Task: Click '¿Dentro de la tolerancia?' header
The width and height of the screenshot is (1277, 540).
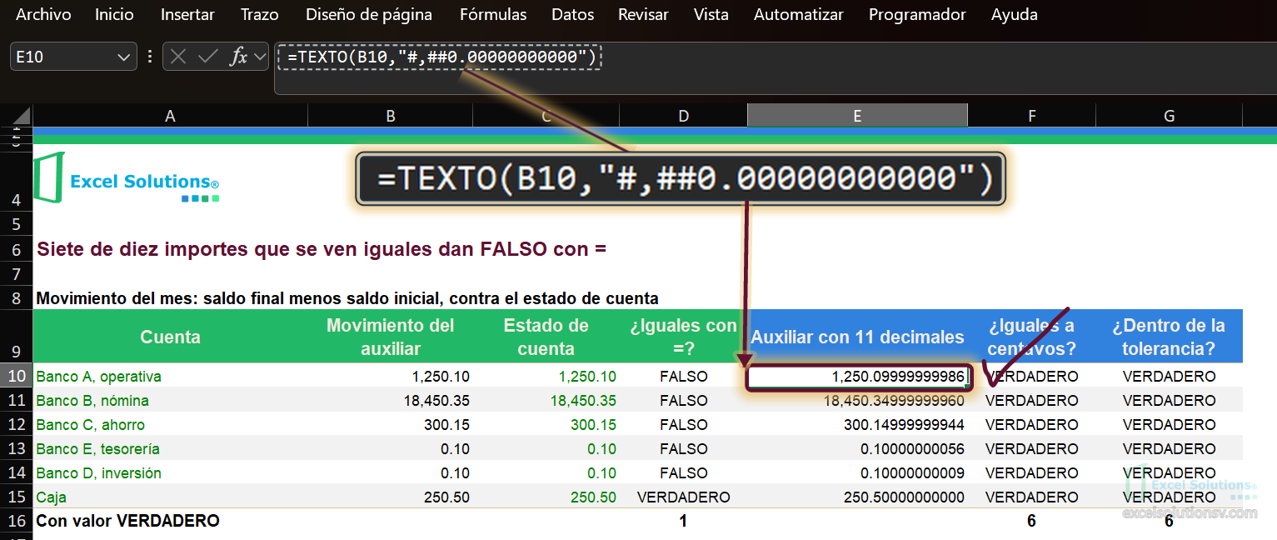Action: pyautogui.click(x=1169, y=337)
